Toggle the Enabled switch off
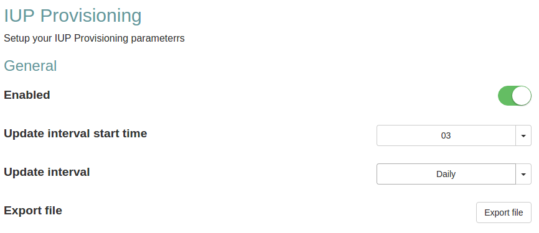The height and width of the screenshot is (233, 539). coord(514,96)
